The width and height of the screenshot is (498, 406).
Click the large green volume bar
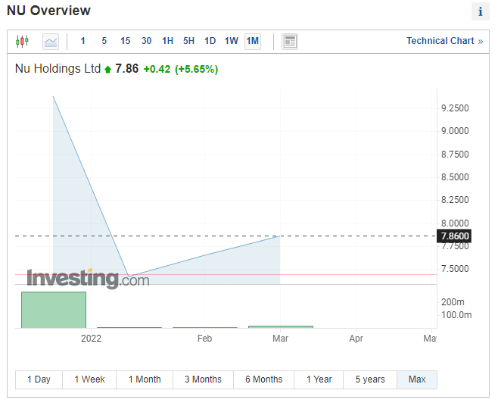[x=54, y=310]
